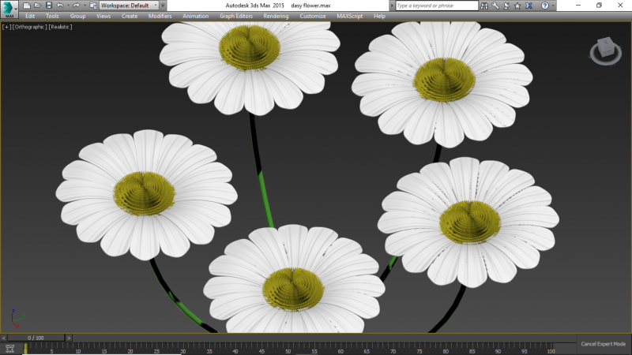Open the Modifiers menu
The height and width of the screenshot is (355, 632).
[160, 16]
